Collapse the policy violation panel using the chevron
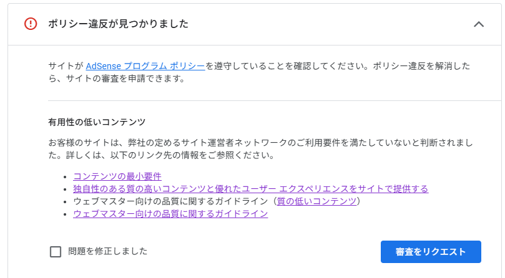This screenshot has height=278, width=505. click(479, 24)
